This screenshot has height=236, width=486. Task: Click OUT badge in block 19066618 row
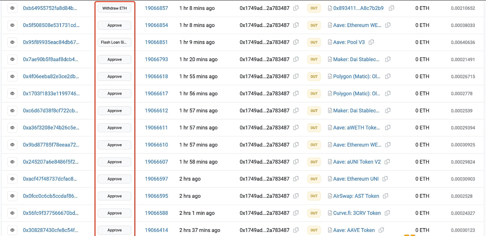[x=314, y=77]
